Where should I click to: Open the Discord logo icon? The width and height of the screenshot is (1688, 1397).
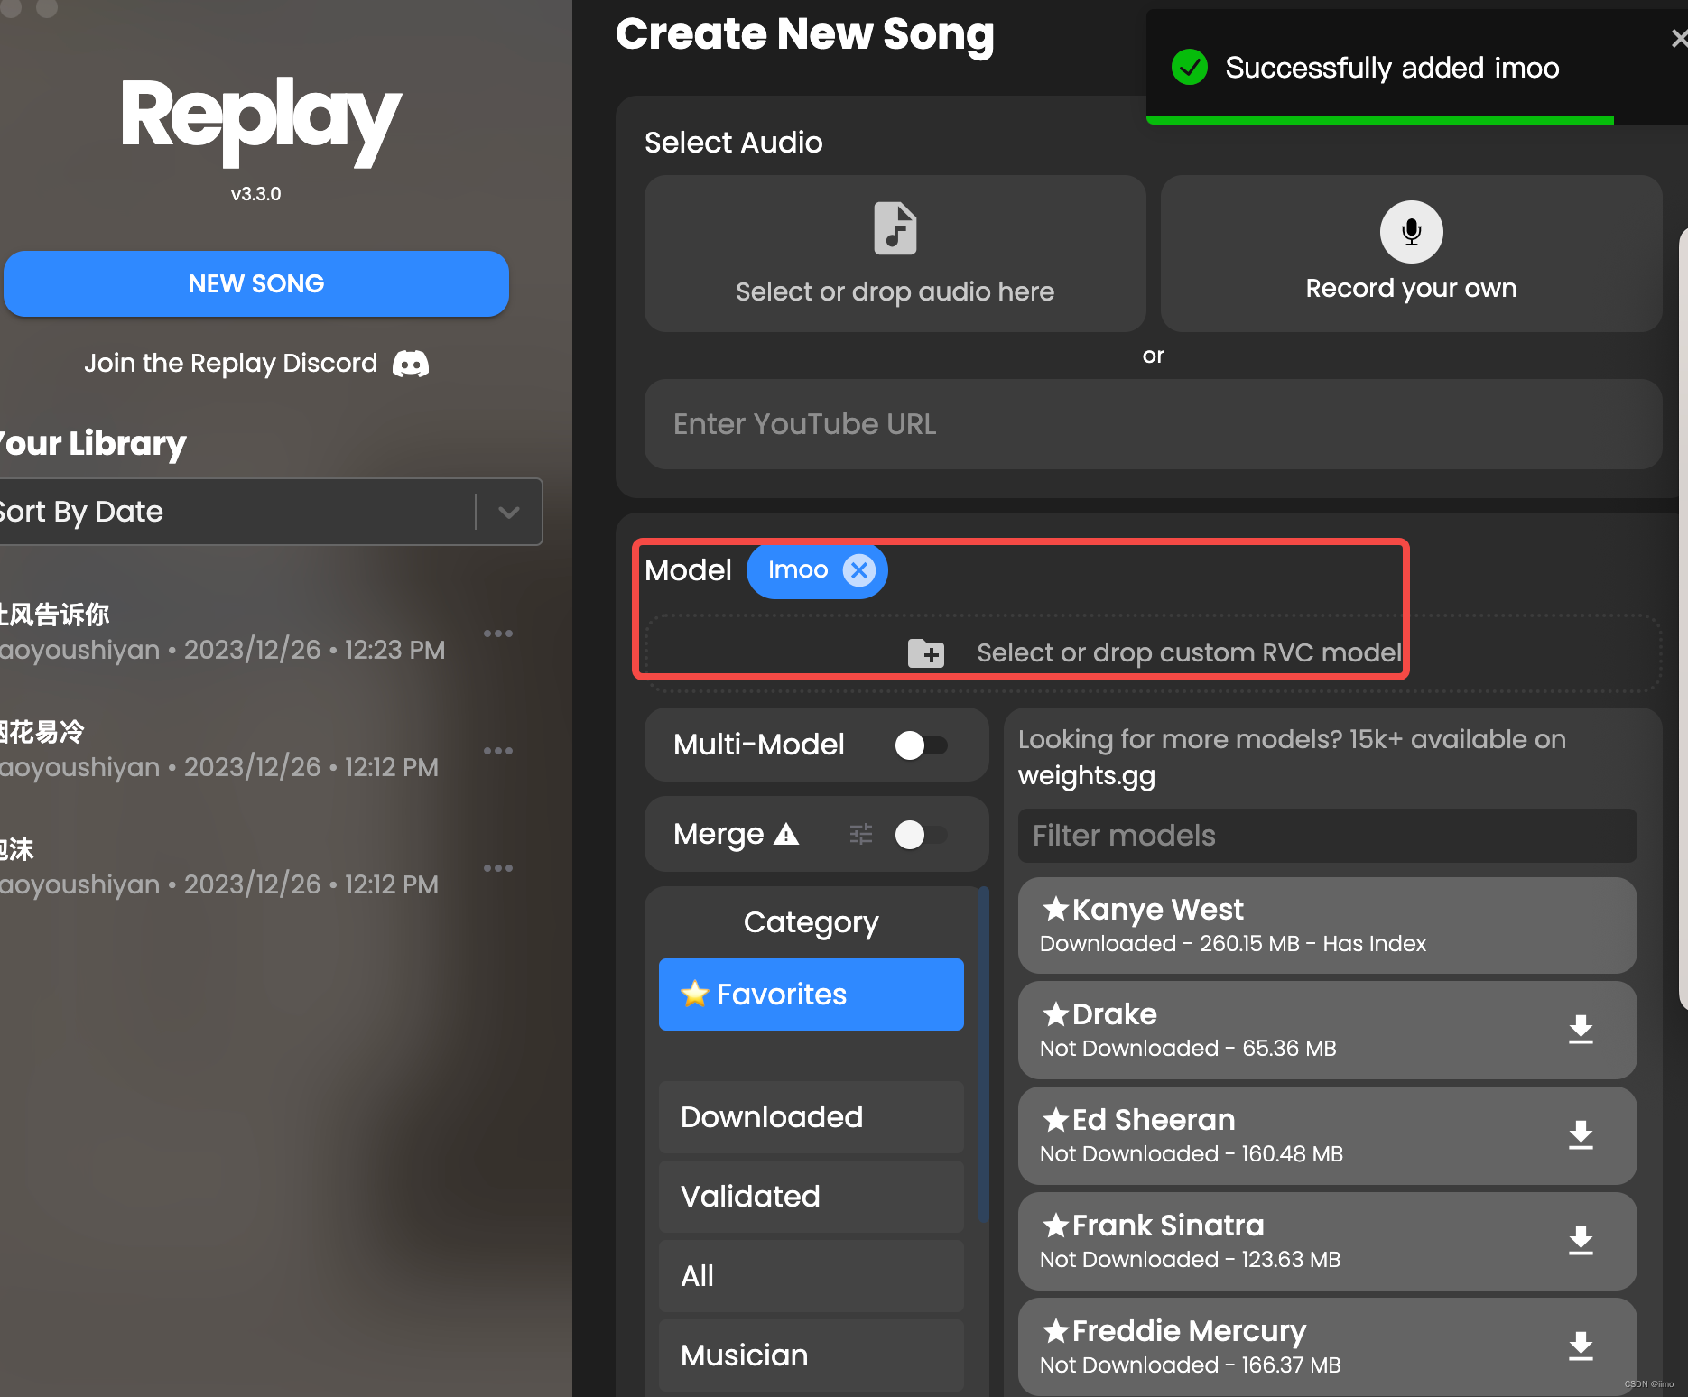(411, 364)
